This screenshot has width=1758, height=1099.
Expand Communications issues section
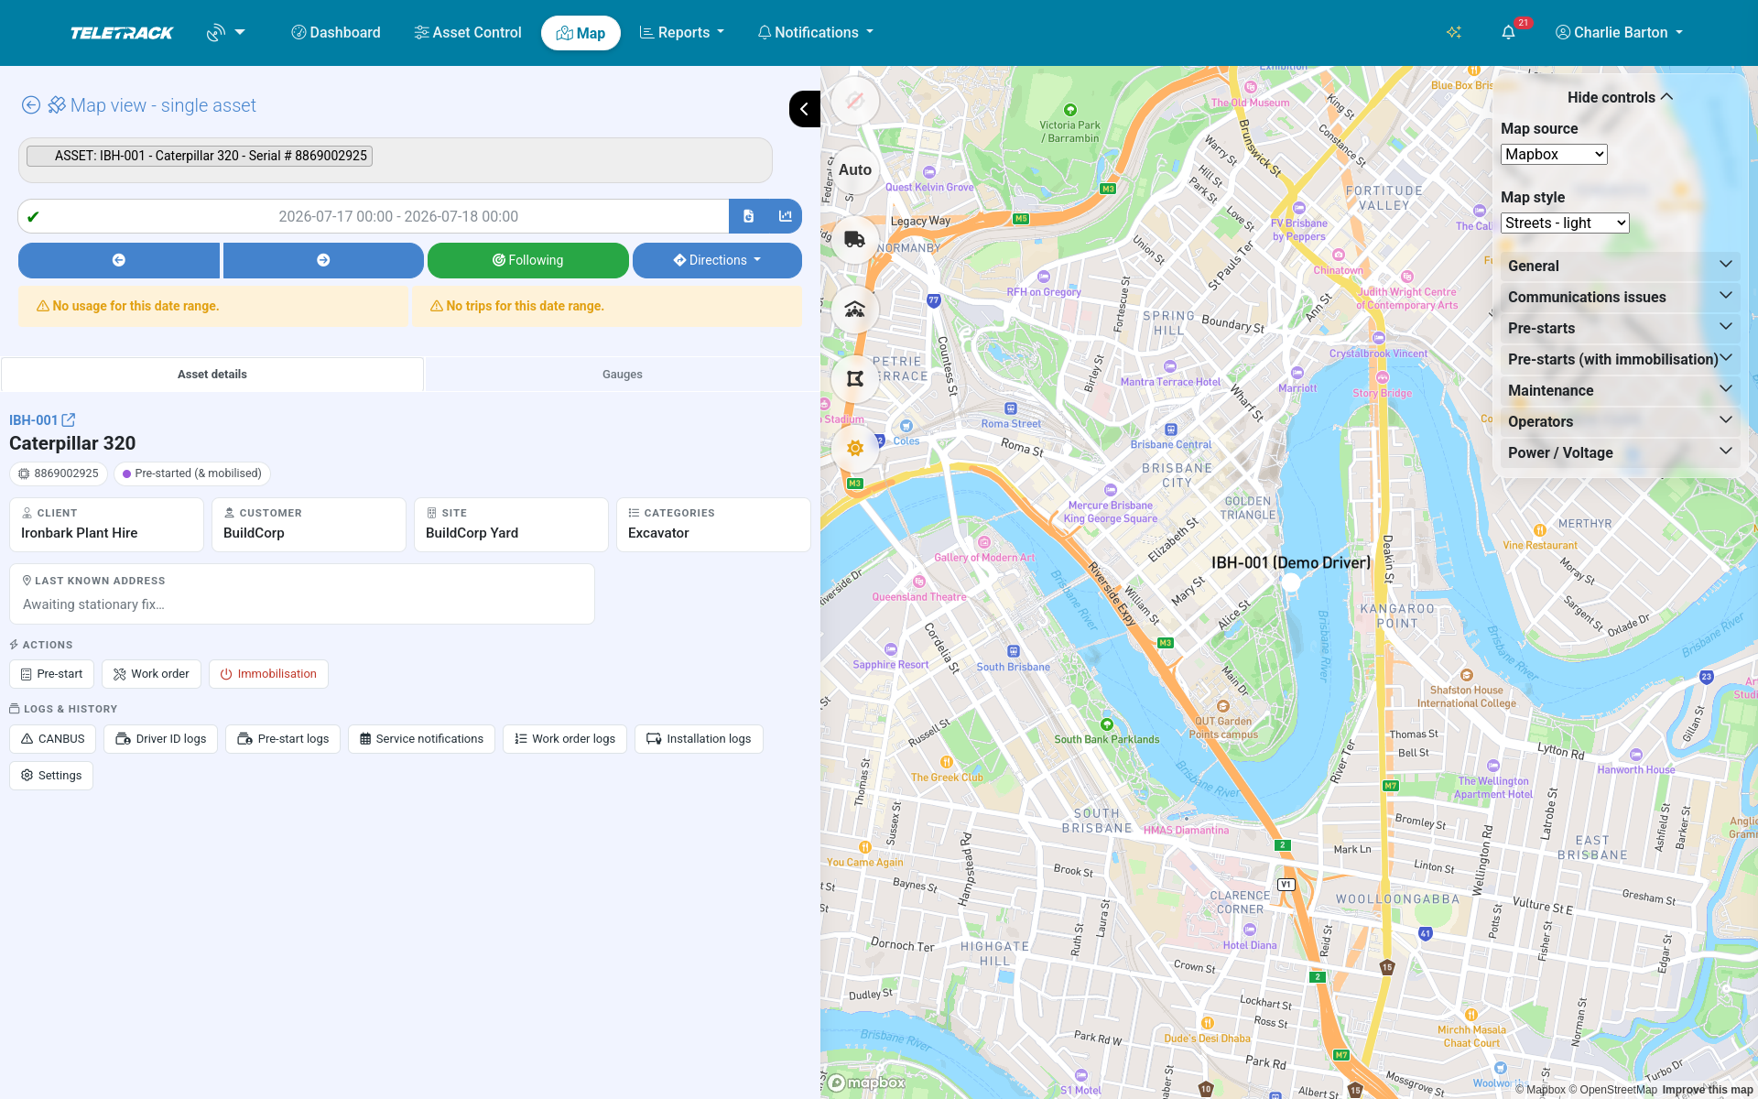pyautogui.click(x=1620, y=298)
